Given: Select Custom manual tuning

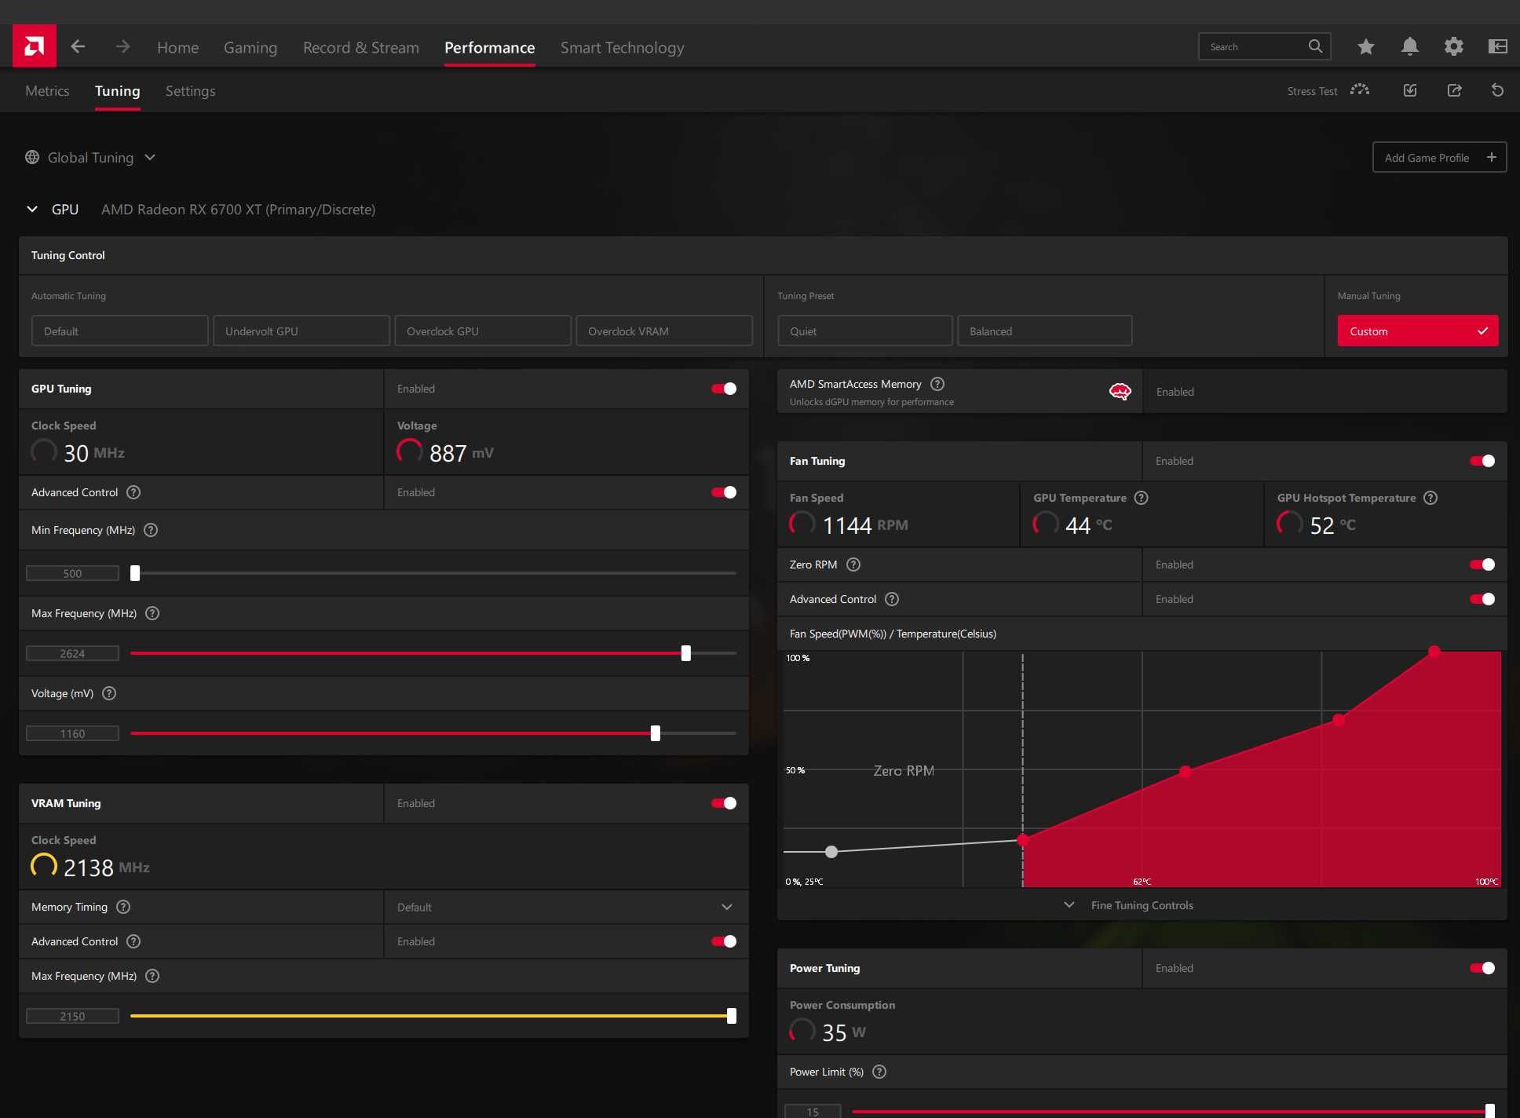Looking at the screenshot, I should tap(1418, 331).
